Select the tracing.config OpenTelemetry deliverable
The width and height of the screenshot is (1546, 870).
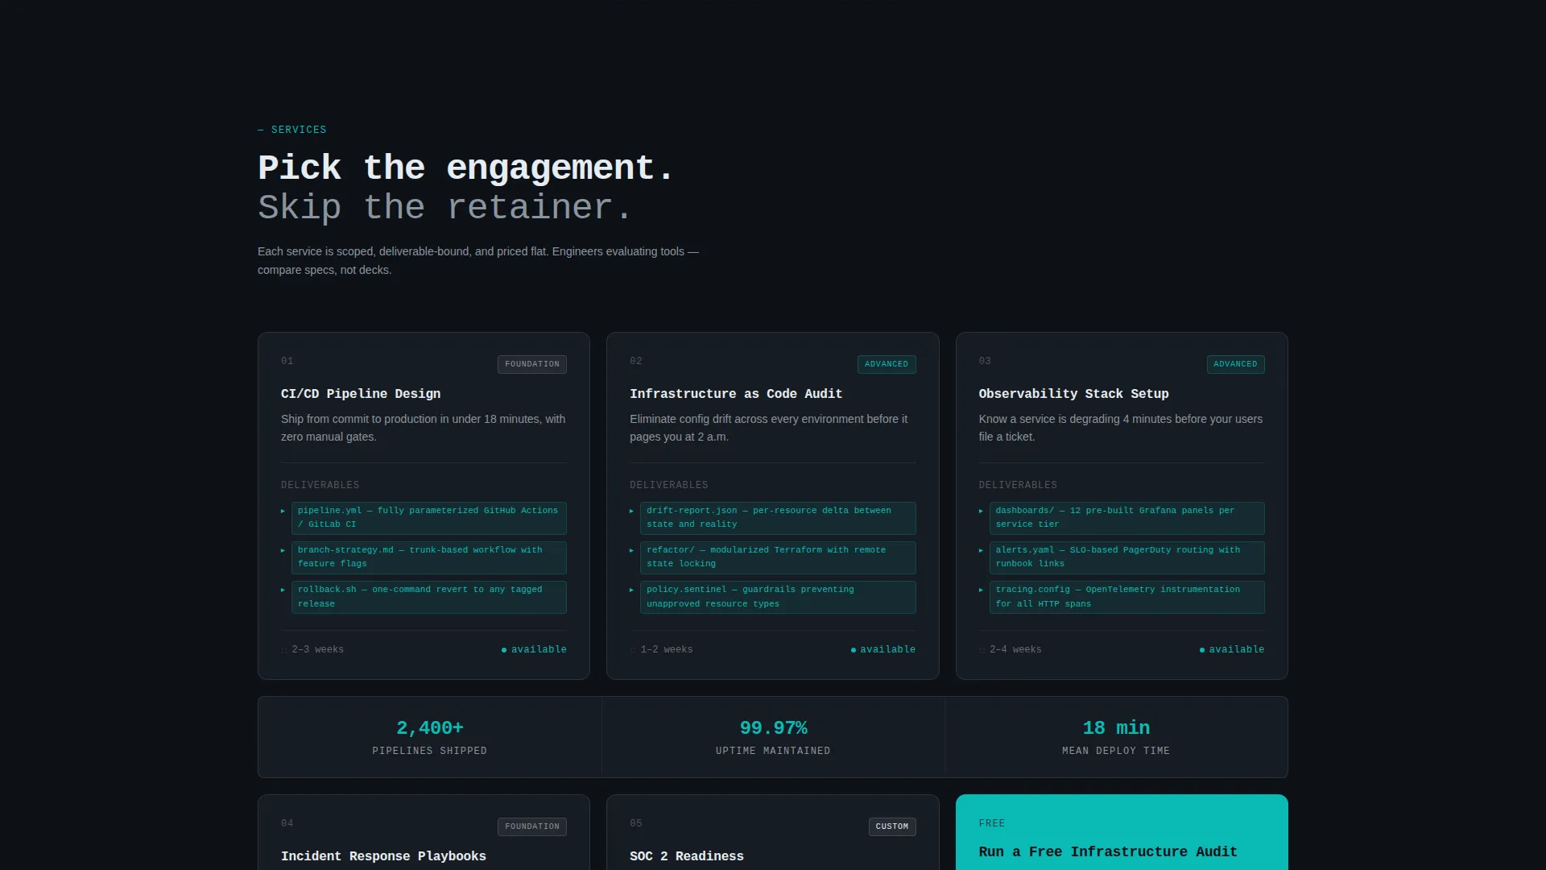(x=1126, y=597)
